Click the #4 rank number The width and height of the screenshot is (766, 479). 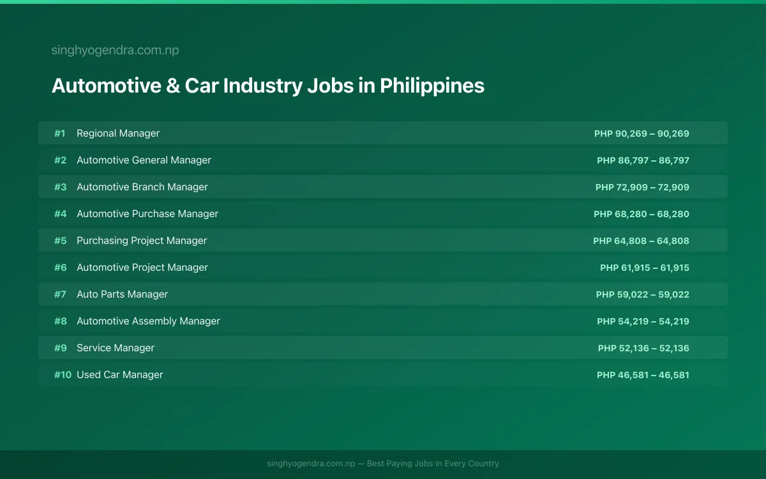pyautogui.click(x=60, y=214)
